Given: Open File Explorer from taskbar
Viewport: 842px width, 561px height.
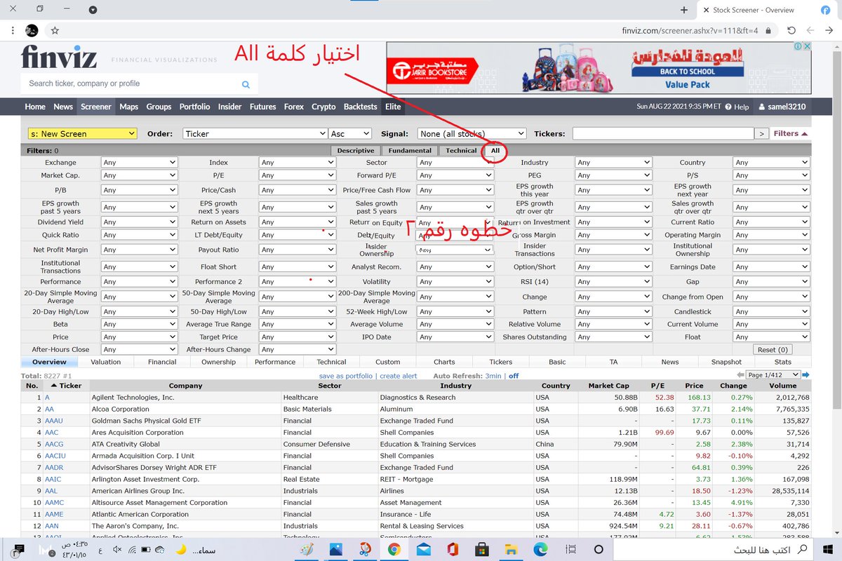Looking at the screenshot, I should coord(512,549).
